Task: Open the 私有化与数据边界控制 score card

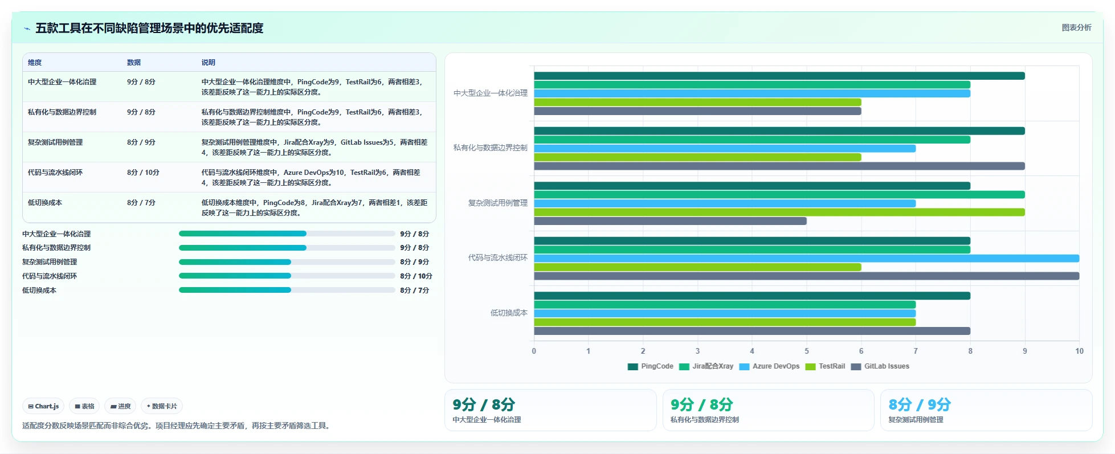Action: click(768, 410)
